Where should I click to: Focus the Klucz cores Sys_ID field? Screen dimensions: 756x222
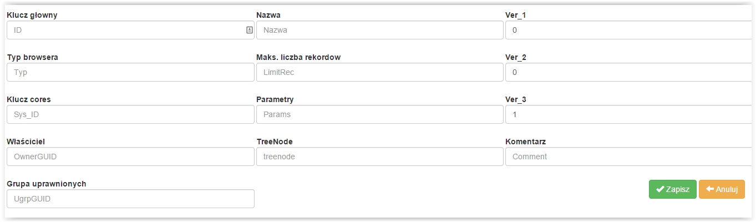130,114
